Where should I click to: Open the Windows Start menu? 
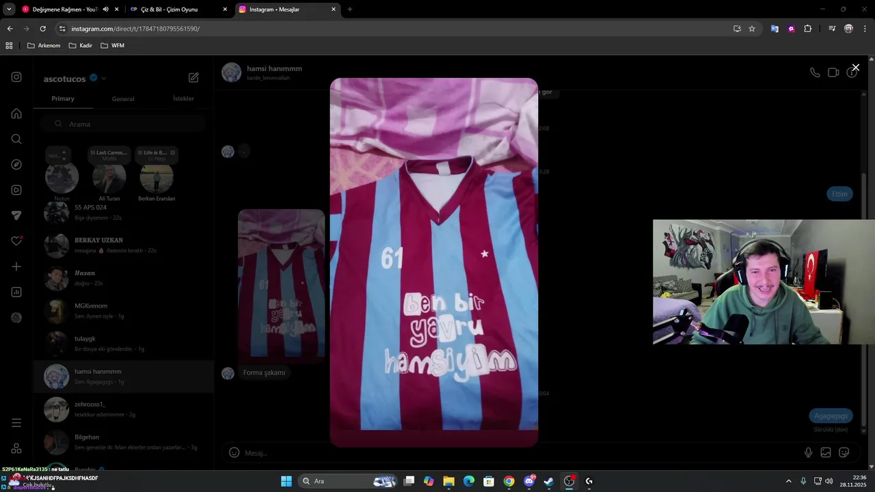286,481
